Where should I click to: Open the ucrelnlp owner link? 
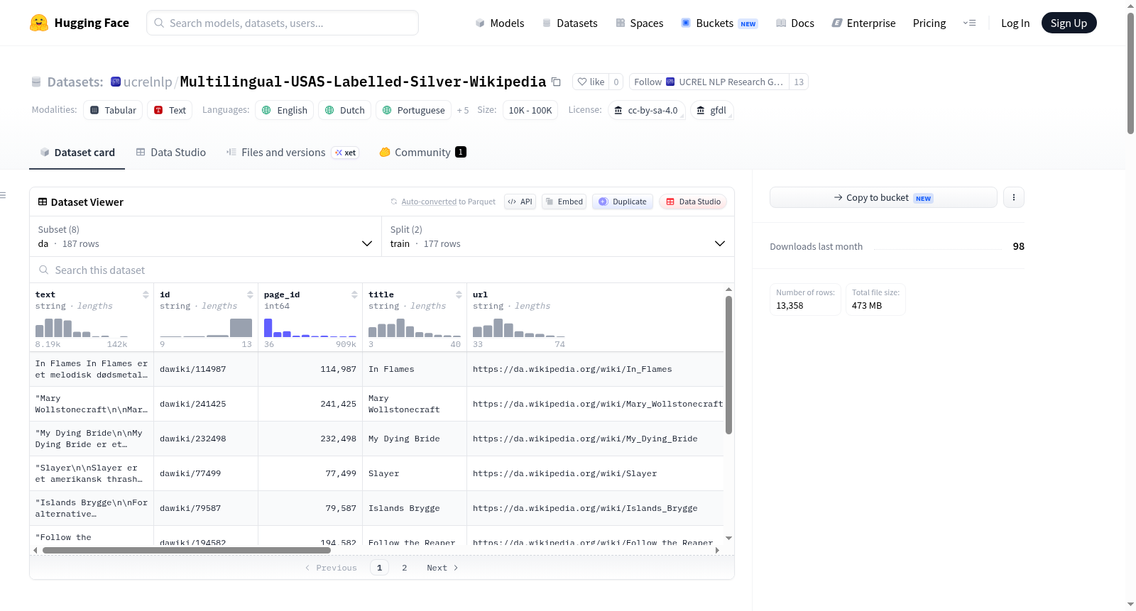pos(148,82)
